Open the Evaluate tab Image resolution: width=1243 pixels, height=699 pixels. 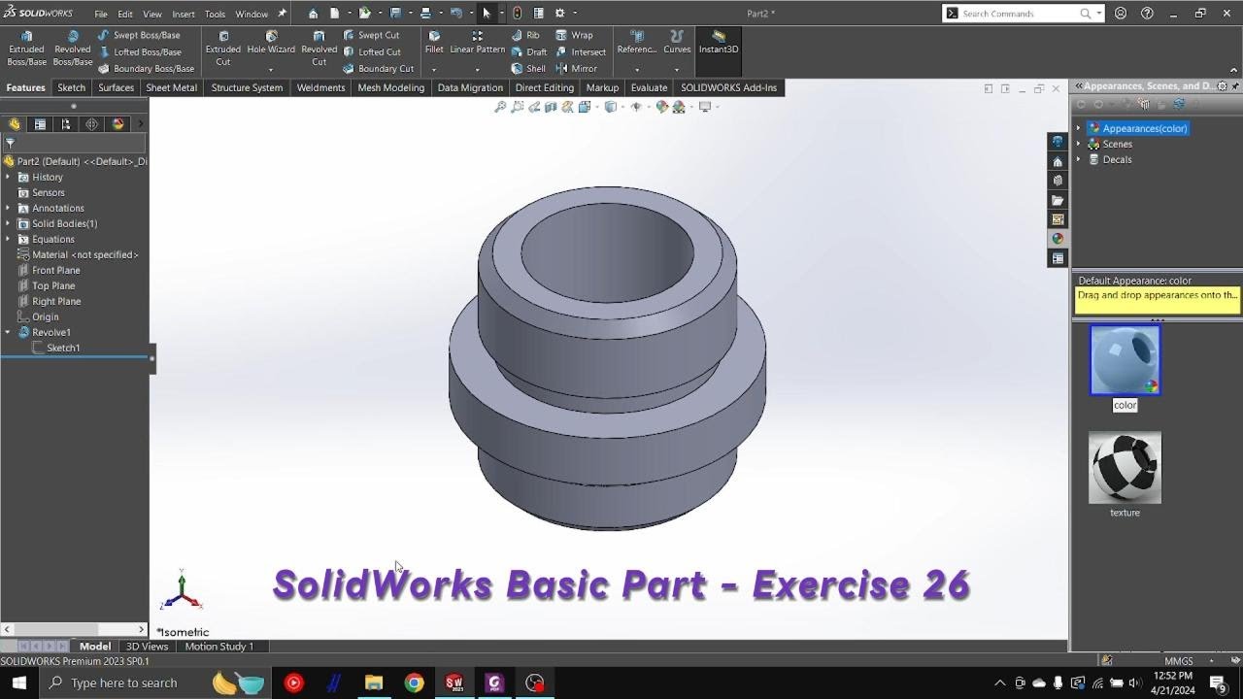tap(649, 87)
